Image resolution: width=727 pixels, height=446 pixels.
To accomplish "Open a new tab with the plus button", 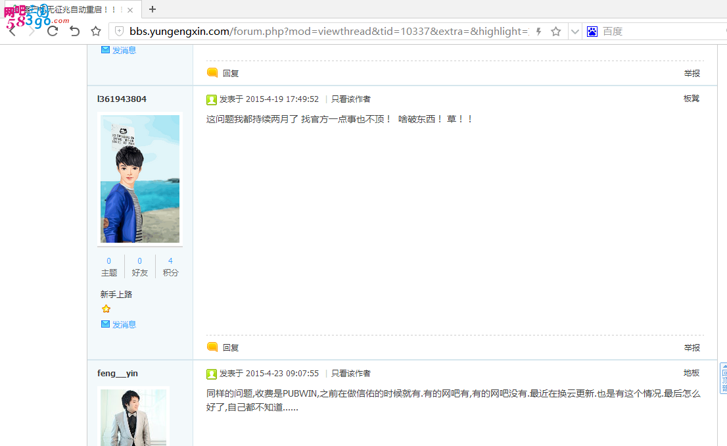I will tap(152, 9).
